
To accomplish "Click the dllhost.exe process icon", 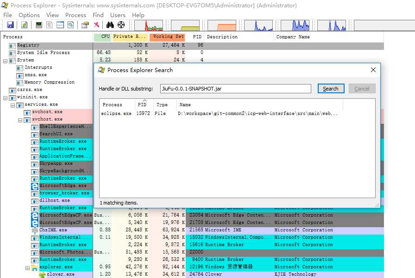I will point(35,201).
